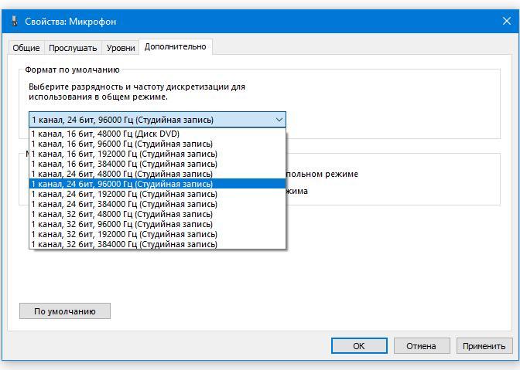The height and width of the screenshot is (370, 520).
Task: Choose 1 канал, 16 бит, 384000 Гц
Action: [124, 164]
